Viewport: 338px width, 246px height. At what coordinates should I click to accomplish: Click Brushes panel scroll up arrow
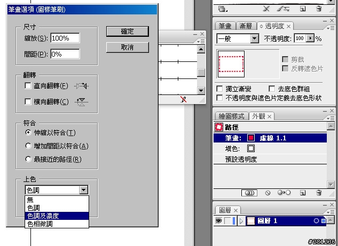(x=201, y=49)
